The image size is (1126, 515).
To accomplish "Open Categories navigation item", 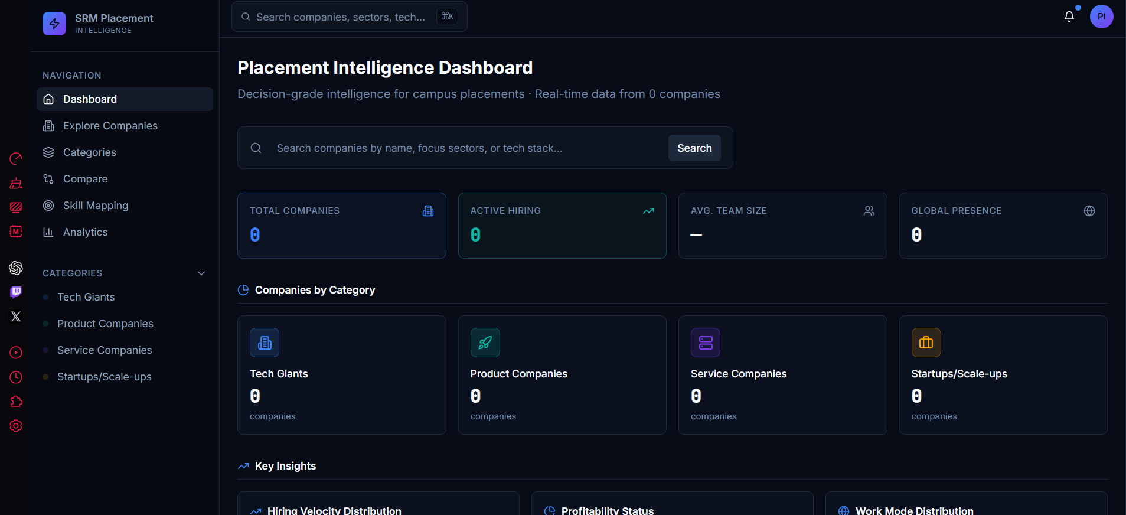I will point(125,152).
